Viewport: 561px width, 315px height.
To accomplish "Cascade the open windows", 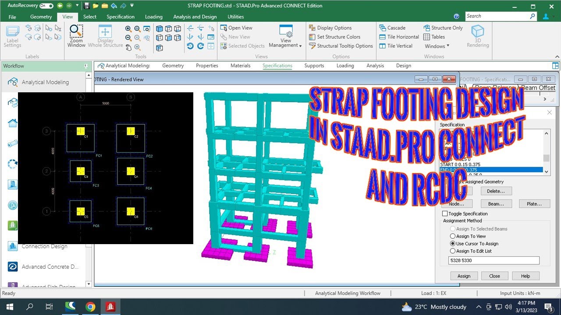I will 392,28.
